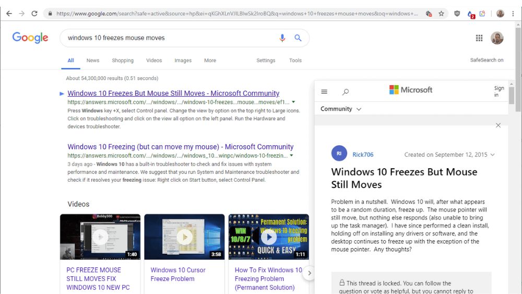Open the first result's URL dropdown arrow

pos(293,102)
